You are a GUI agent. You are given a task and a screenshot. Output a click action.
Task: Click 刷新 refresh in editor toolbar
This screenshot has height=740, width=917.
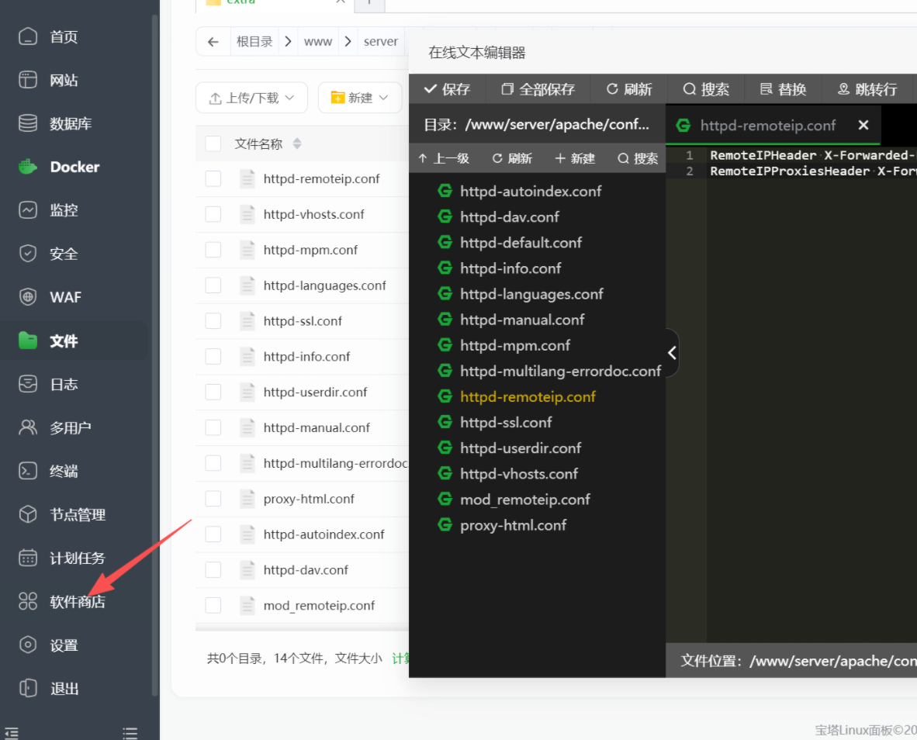tap(629, 89)
